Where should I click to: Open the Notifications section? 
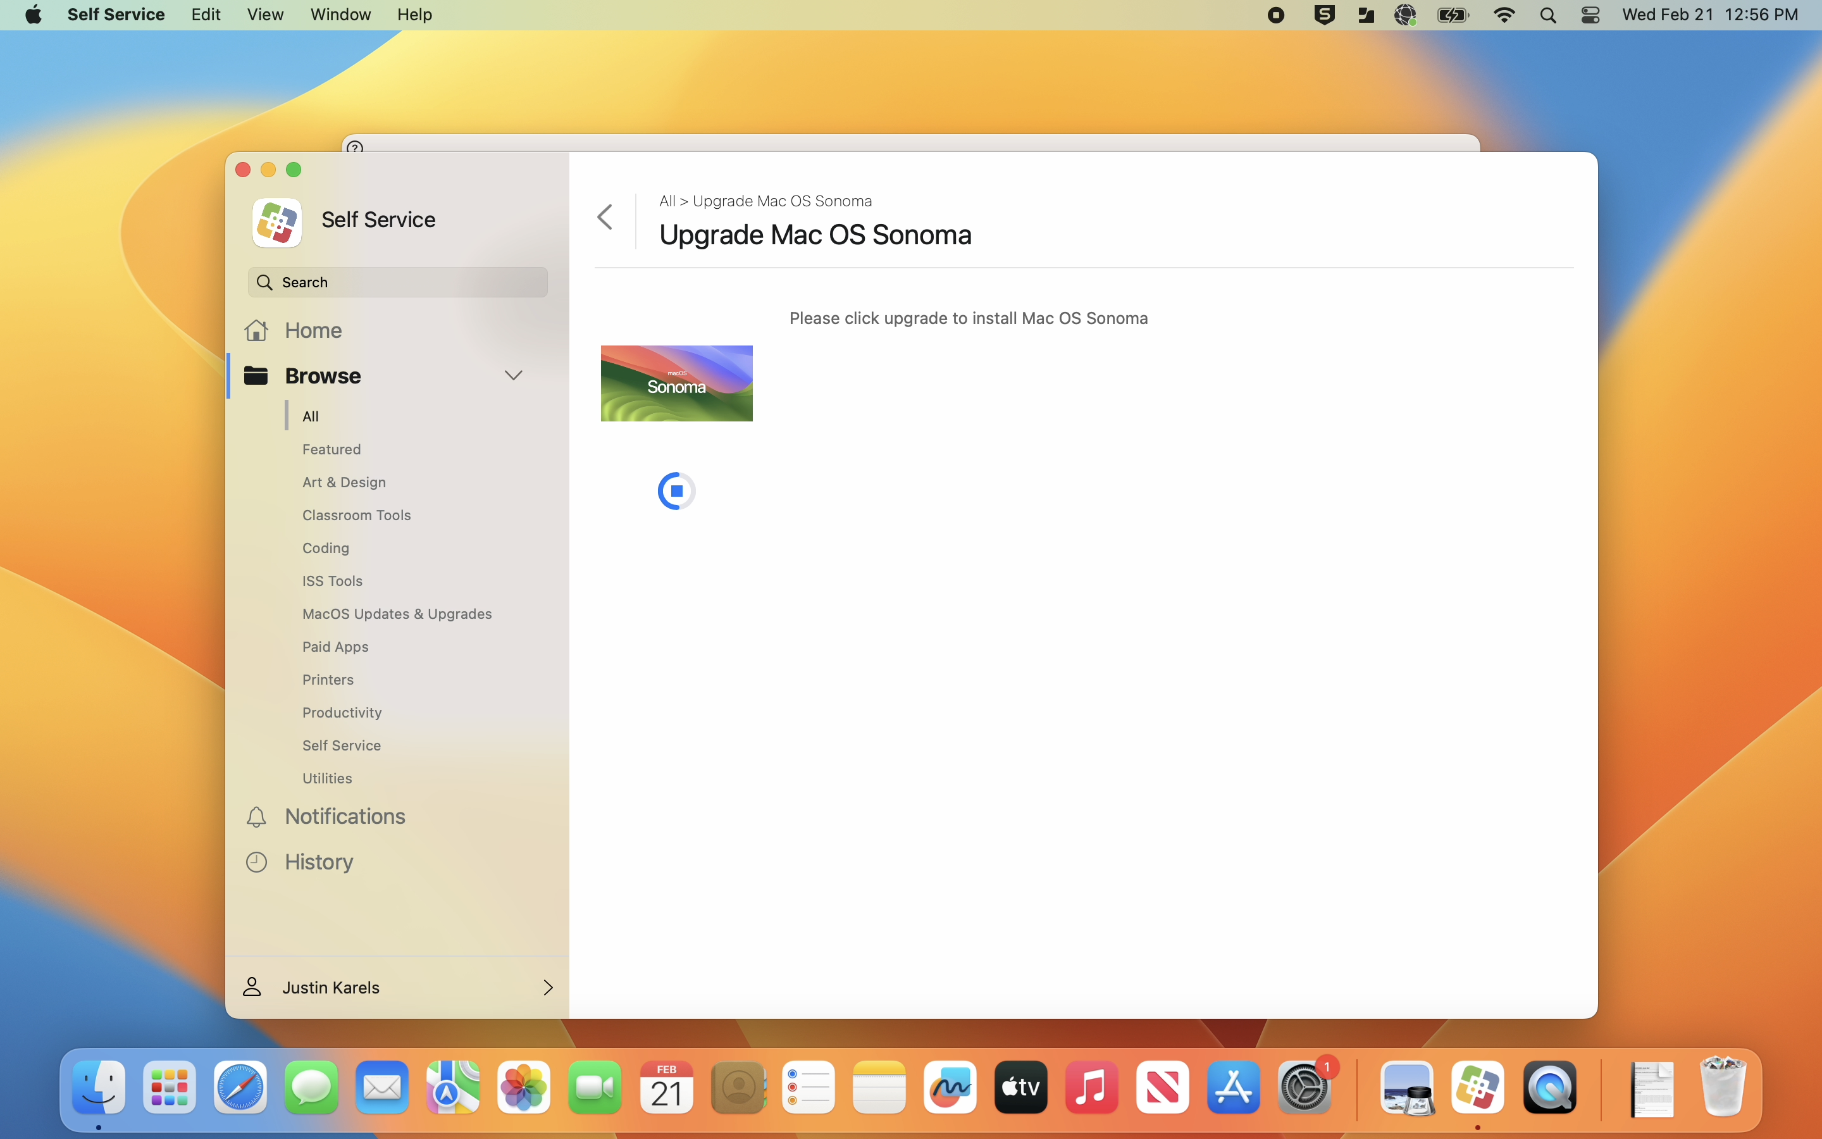tap(345, 816)
